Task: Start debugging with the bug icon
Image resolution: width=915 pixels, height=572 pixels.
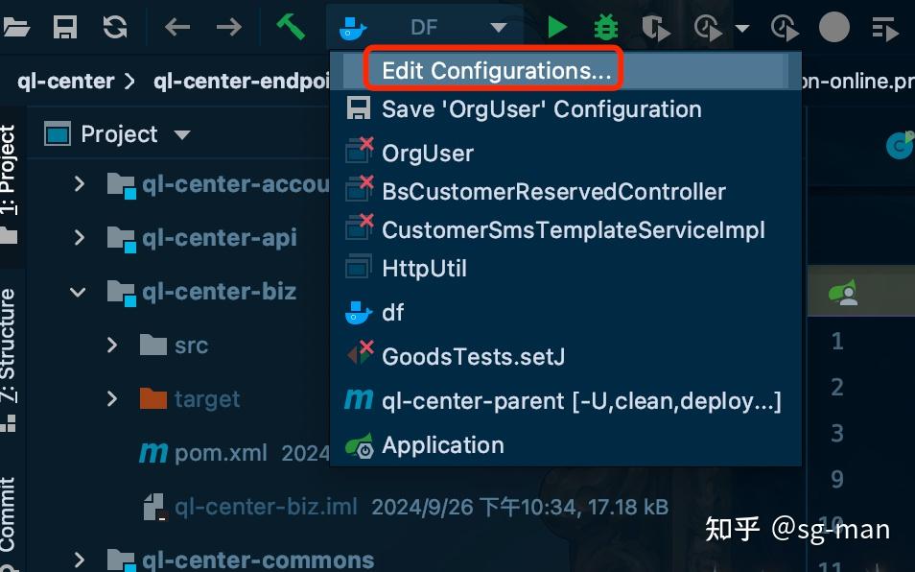Action: click(606, 27)
